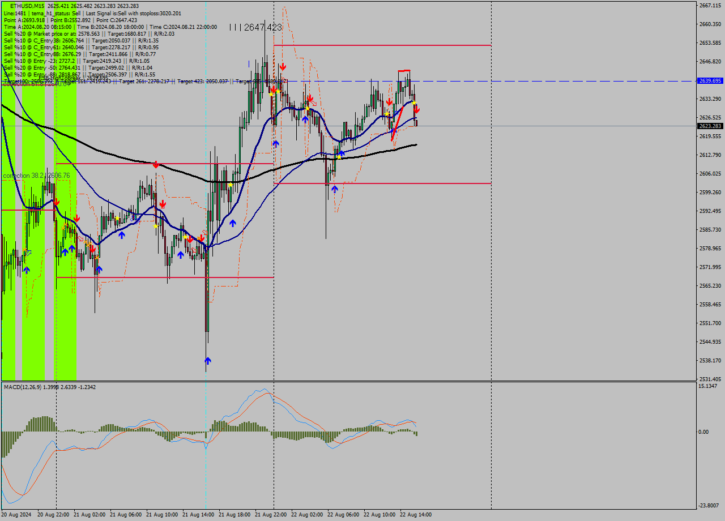Click the '22 Aug 02:00' time label
Viewport: 725px width, 521px height.
pos(307,515)
